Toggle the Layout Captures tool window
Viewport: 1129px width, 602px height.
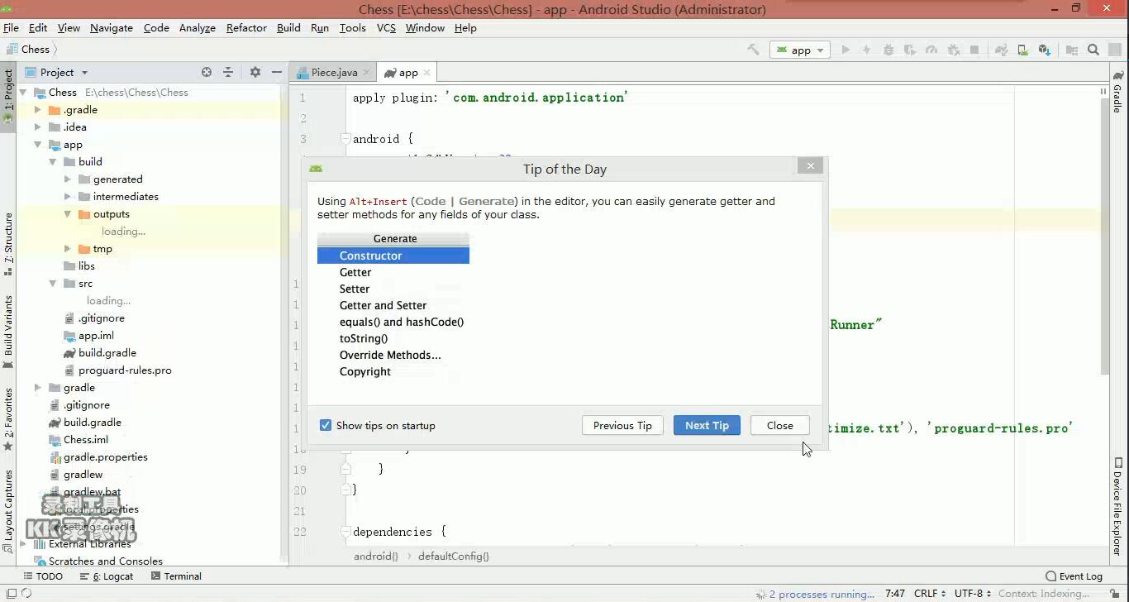[8, 510]
